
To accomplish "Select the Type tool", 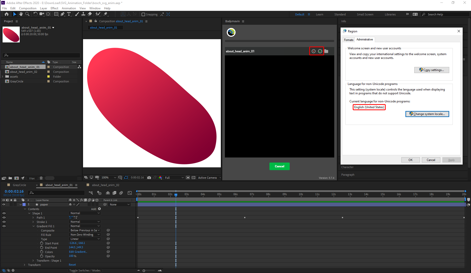I will pos(69,14).
